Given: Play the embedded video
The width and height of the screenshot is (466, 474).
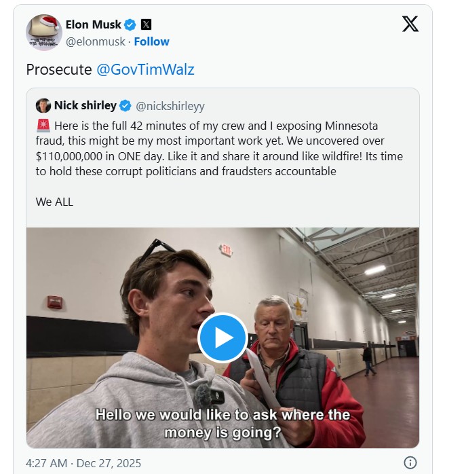Looking at the screenshot, I should [222, 338].
